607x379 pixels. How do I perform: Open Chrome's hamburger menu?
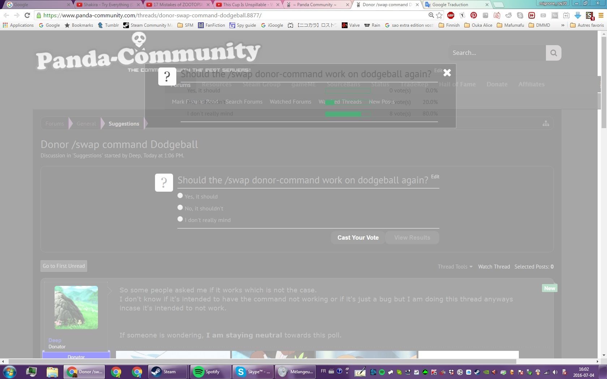601,15
